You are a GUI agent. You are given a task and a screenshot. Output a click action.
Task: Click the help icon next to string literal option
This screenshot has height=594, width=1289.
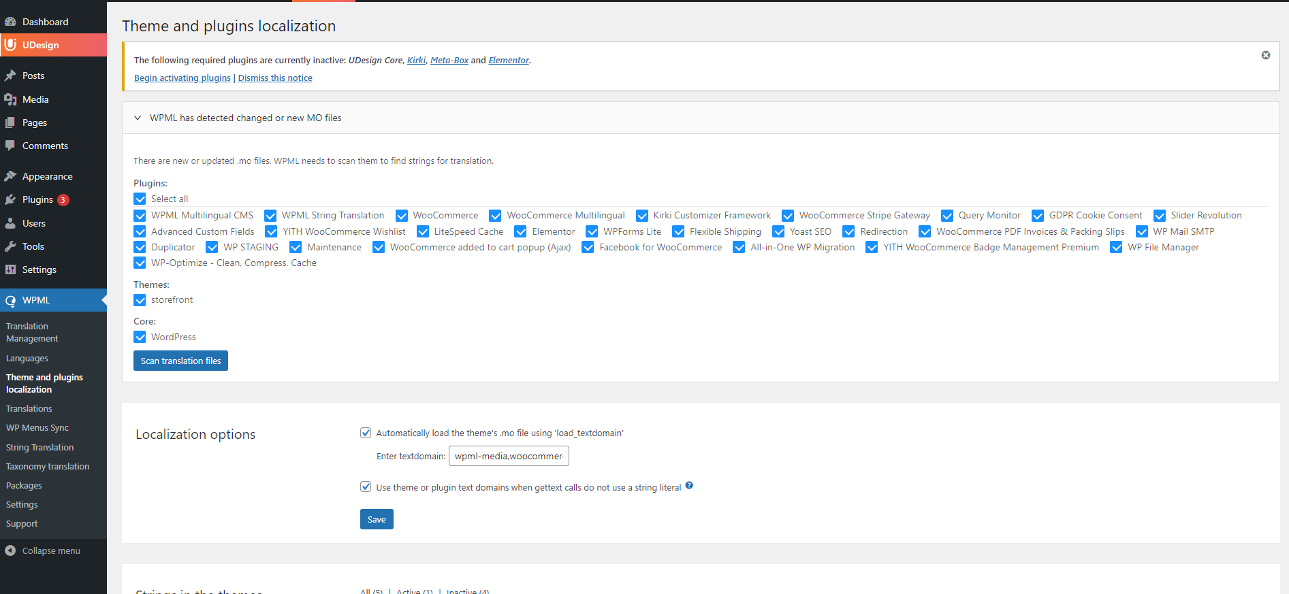click(x=689, y=485)
